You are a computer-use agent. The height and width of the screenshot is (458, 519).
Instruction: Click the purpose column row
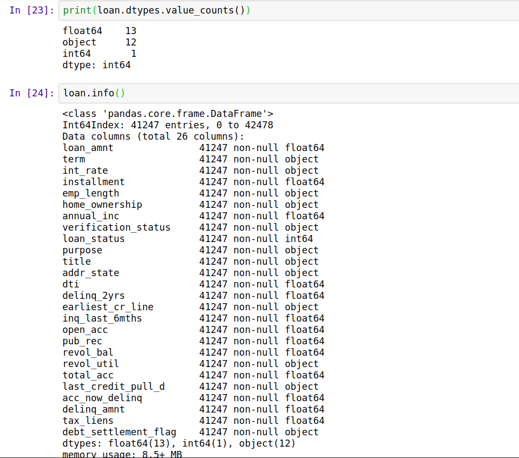pyautogui.click(x=190, y=250)
